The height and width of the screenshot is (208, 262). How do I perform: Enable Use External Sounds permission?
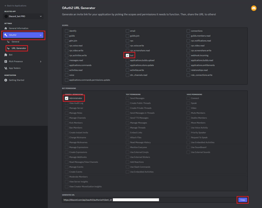[x=188, y=152]
